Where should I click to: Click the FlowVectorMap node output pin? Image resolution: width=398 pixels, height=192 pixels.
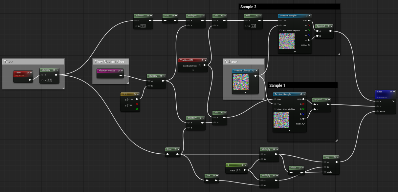coord(121,76)
